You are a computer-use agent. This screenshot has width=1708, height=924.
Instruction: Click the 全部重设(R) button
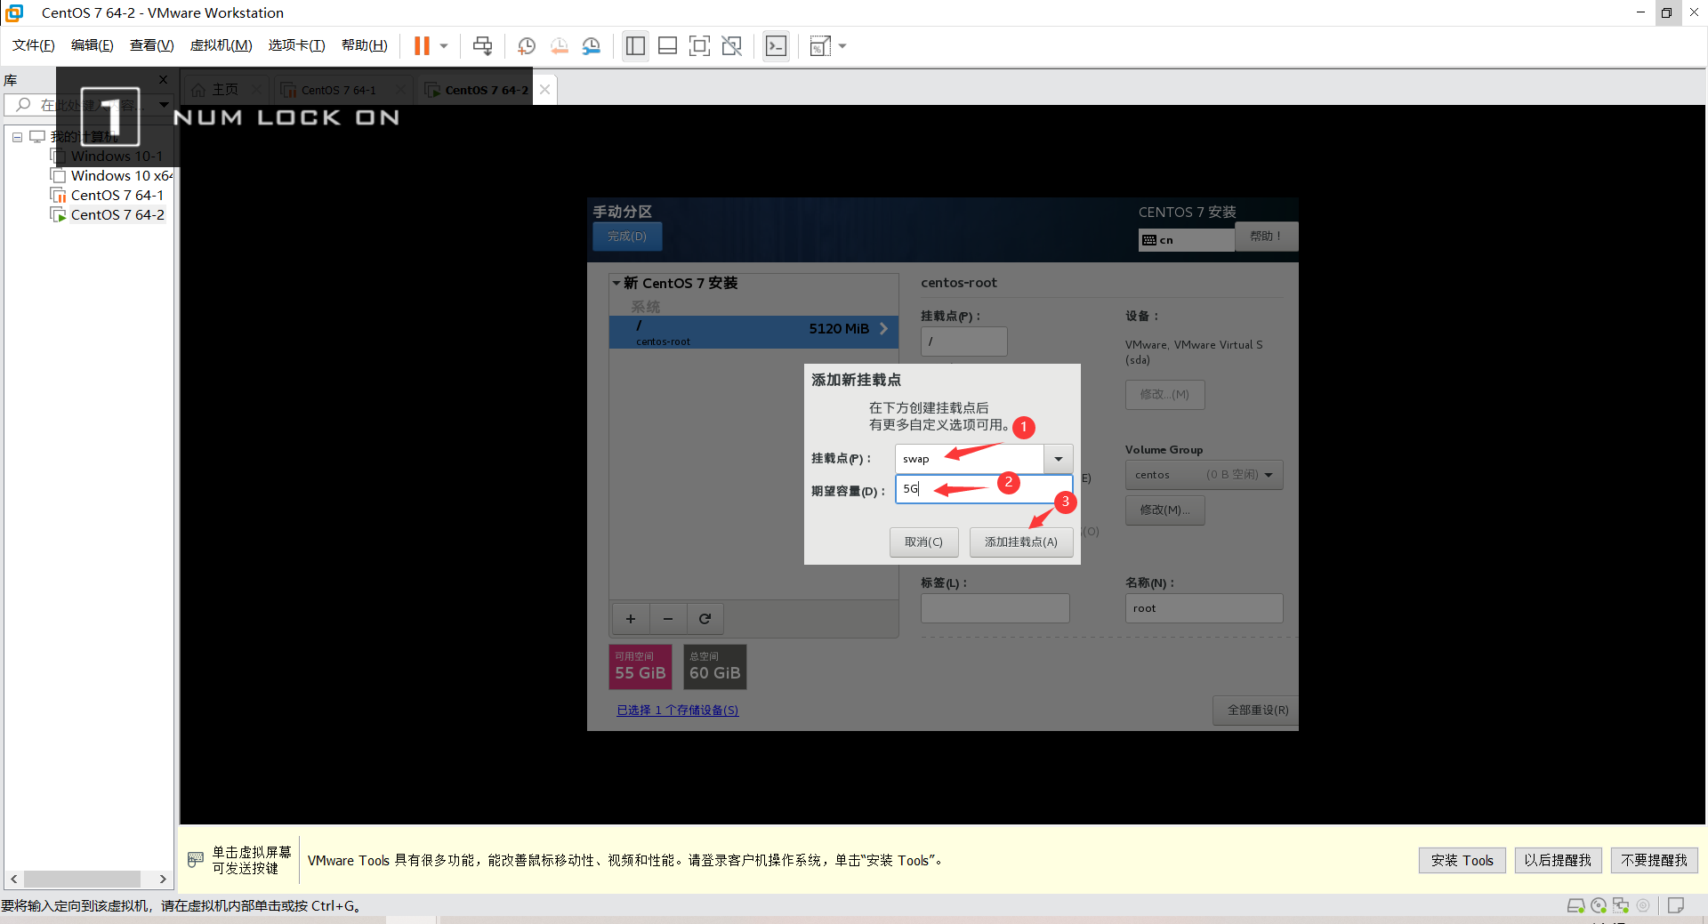(1258, 711)
